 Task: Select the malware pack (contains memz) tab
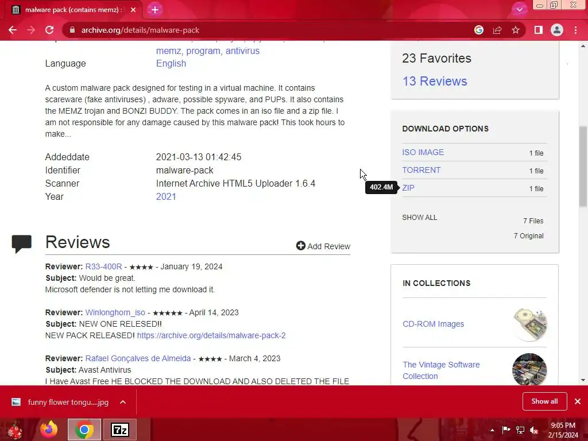[x=73, y=10]
